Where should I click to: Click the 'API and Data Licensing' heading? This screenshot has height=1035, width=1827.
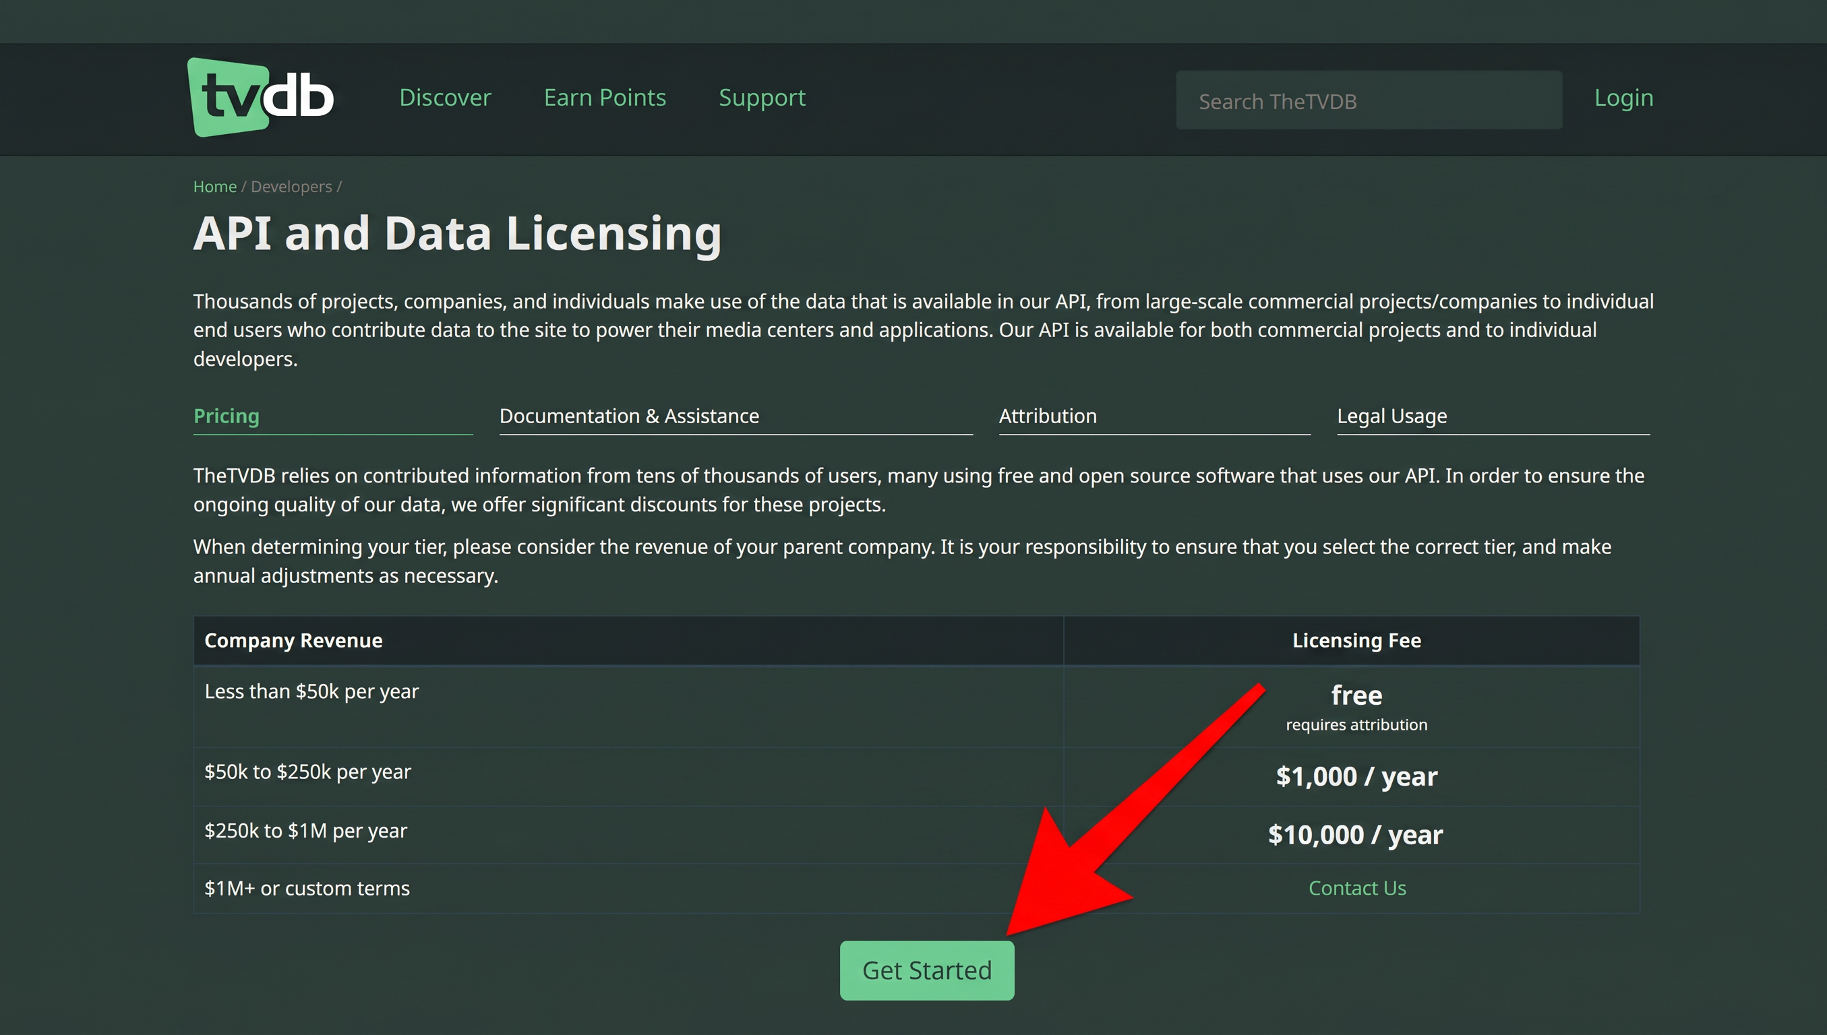pyautogui.click(x=457, y=234)
